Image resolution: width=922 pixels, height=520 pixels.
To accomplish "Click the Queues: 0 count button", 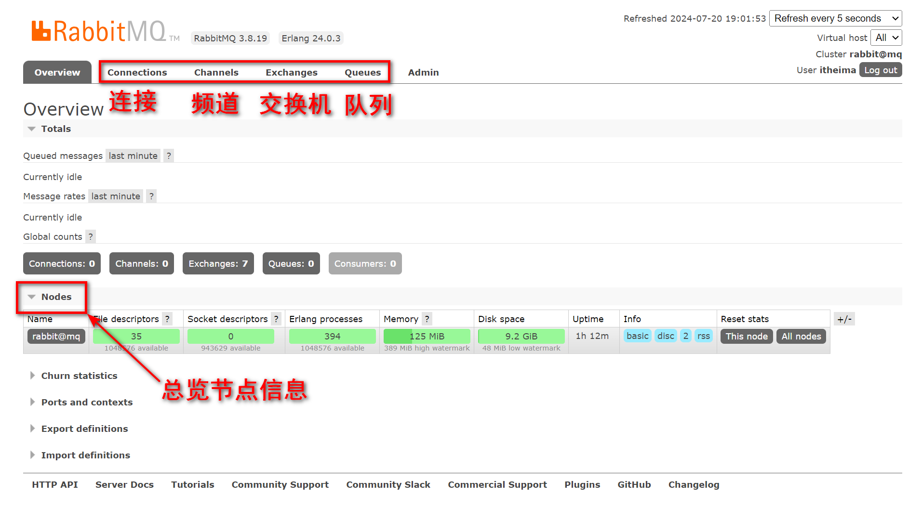I will (x=291, y=264).
